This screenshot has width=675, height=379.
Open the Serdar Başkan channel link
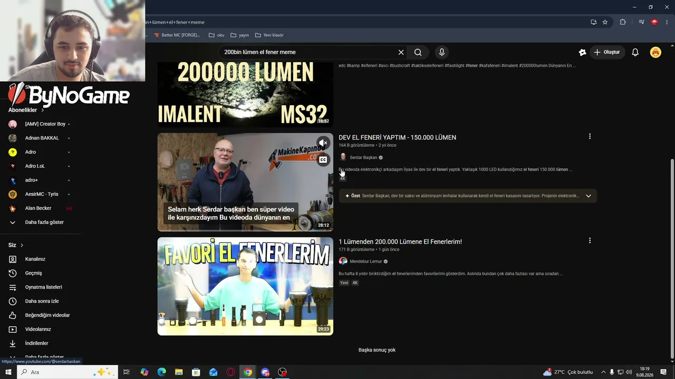coord(363,157)
